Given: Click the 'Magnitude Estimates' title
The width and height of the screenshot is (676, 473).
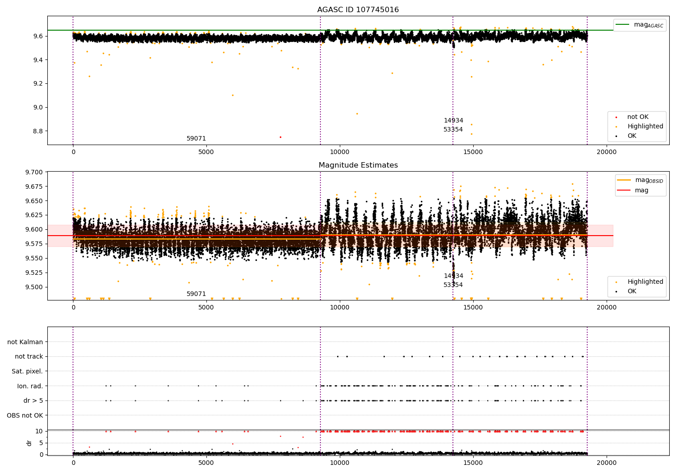Looking at the screenshot, I should coord(358,165).
